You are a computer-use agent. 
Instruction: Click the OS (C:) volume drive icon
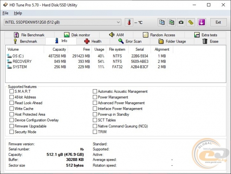[x=9, y=56]
